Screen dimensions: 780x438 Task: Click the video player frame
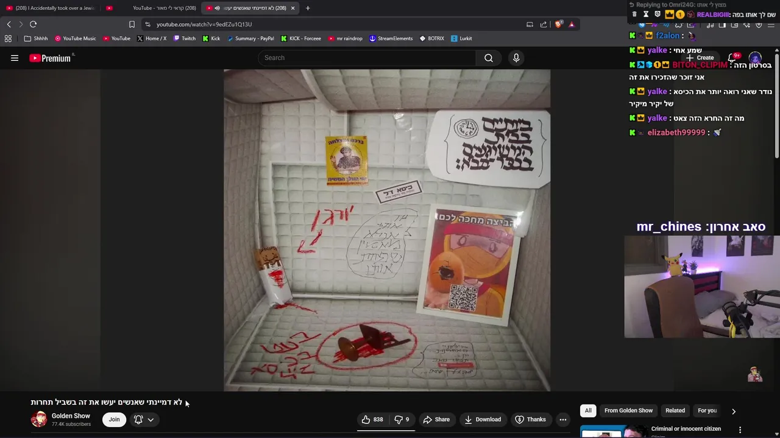387,230
